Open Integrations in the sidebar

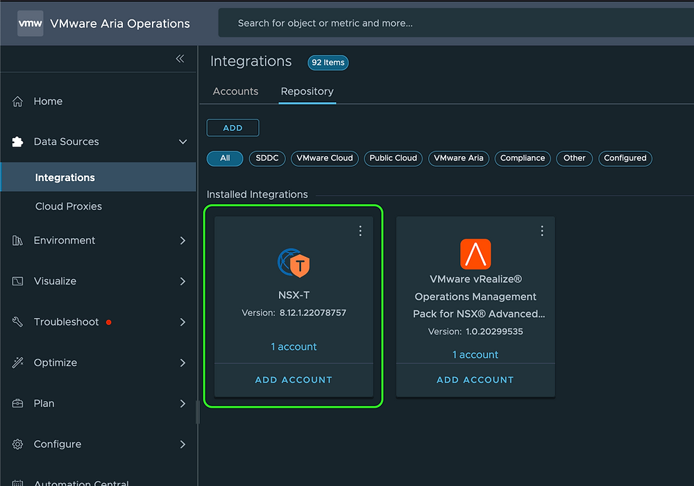point(99,177)
